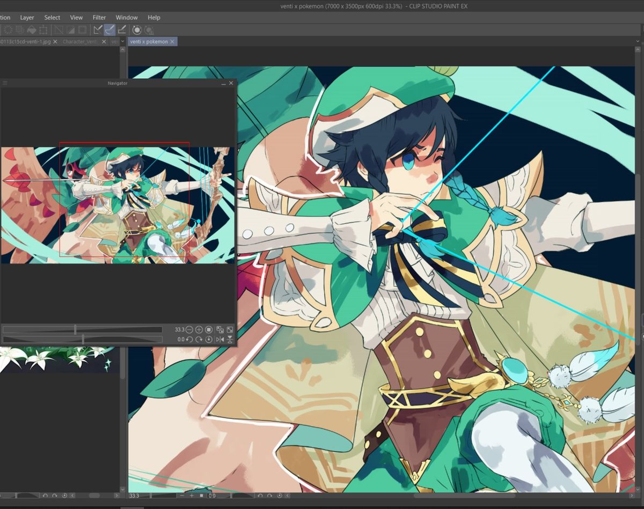Flip canvas vertically in the Navigator
This screenshot has width=644, height=509.
230,340
